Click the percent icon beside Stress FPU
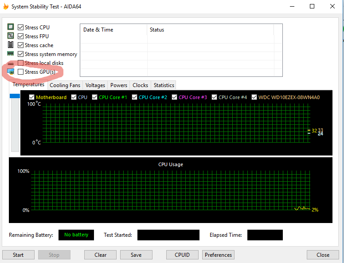Viewport: 344px width, 263px height. point(11,36)
